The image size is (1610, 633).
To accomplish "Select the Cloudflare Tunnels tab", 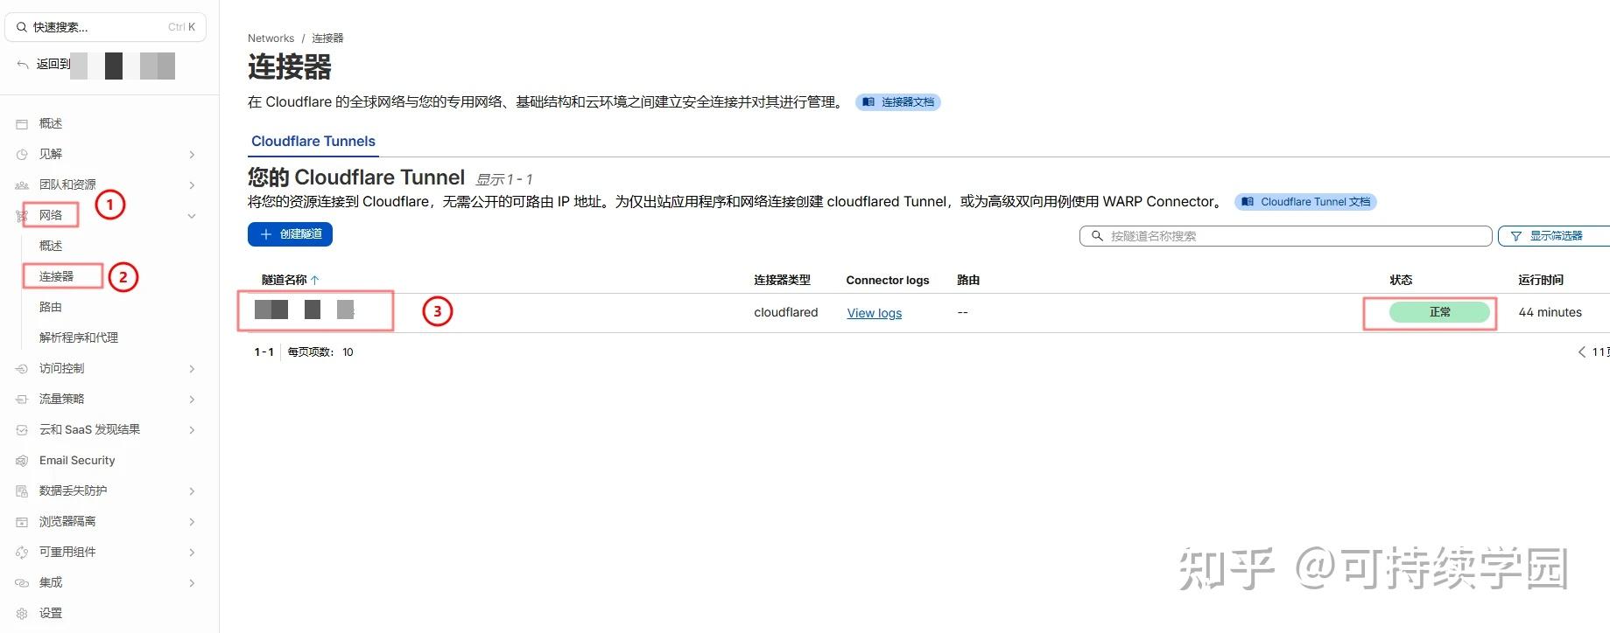I will click(x=313, y=142).
